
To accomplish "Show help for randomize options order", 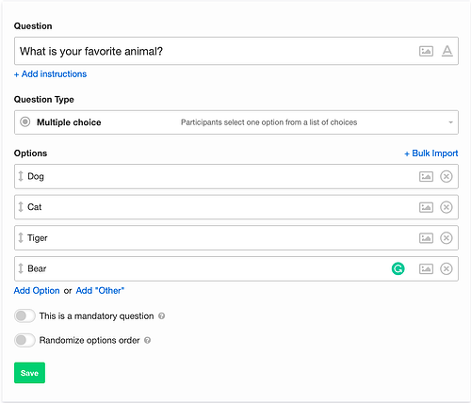I will pyautogui.click(x=147, y=340).
